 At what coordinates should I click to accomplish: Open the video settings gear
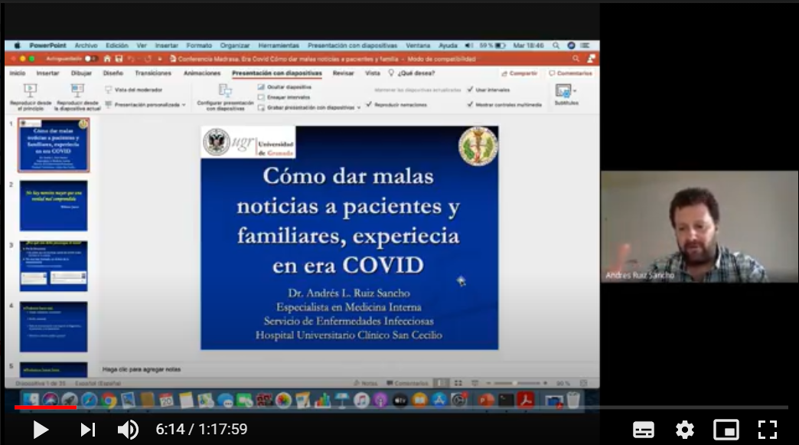(684, 430)
